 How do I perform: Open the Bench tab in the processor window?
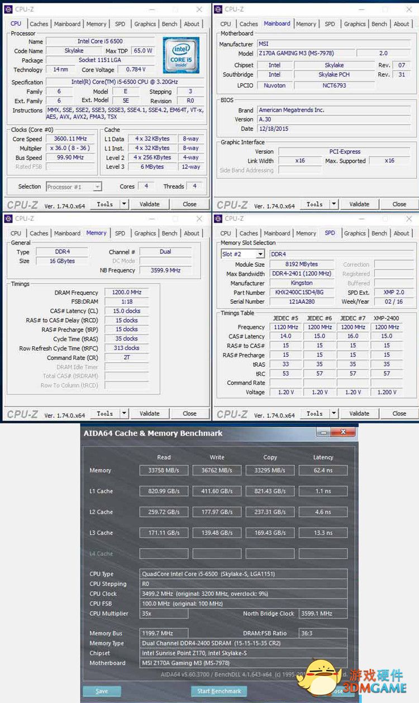pos(170,24)
